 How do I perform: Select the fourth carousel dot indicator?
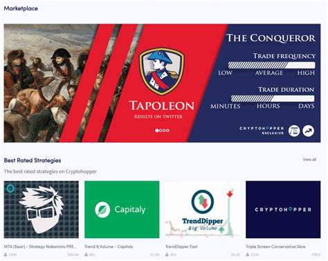[167, 130]
